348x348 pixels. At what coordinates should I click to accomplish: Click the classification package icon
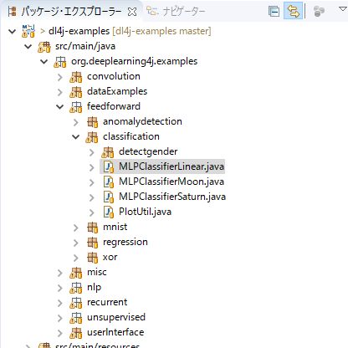click(92, 137)
